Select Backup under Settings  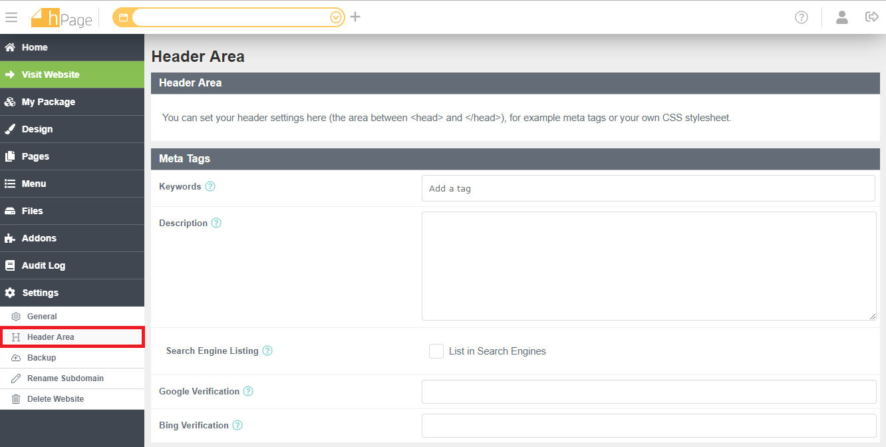click(72, 358)
